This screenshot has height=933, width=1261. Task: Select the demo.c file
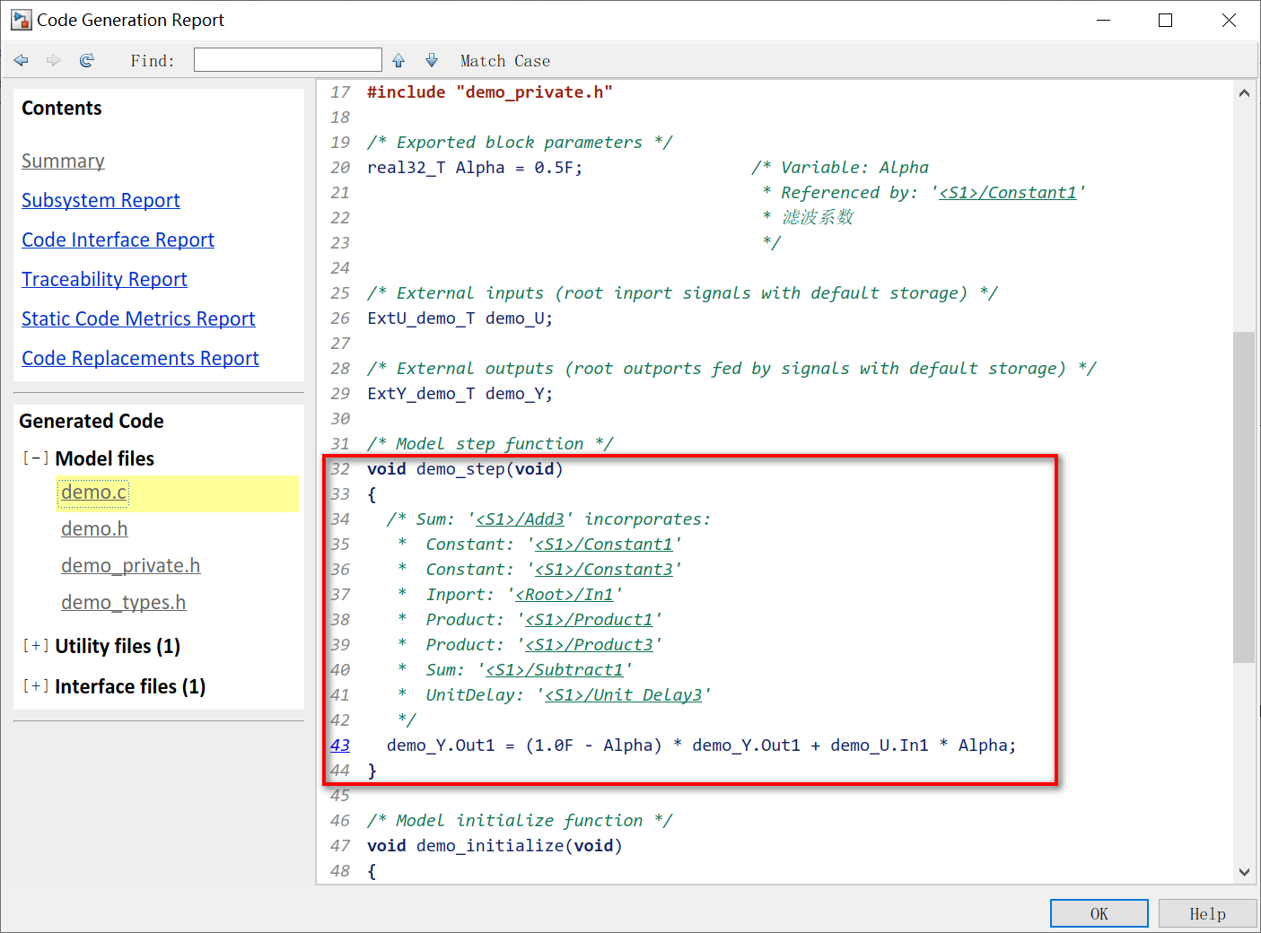(x=94, y=493)
